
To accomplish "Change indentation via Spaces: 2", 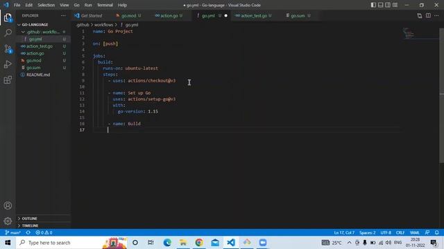I will click(367, 232).
